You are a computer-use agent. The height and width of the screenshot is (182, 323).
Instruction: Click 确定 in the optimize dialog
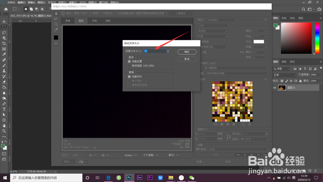[187, 52]
